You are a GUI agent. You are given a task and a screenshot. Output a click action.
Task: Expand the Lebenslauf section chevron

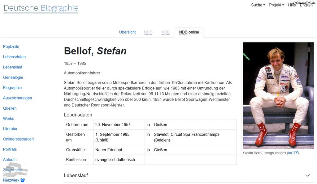coord(307,175)
